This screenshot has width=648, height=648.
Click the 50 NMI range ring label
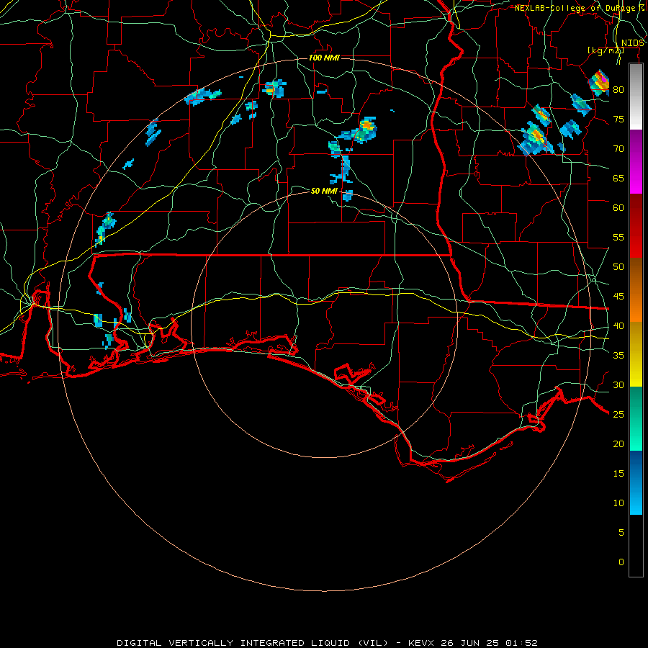coord(324,191)
